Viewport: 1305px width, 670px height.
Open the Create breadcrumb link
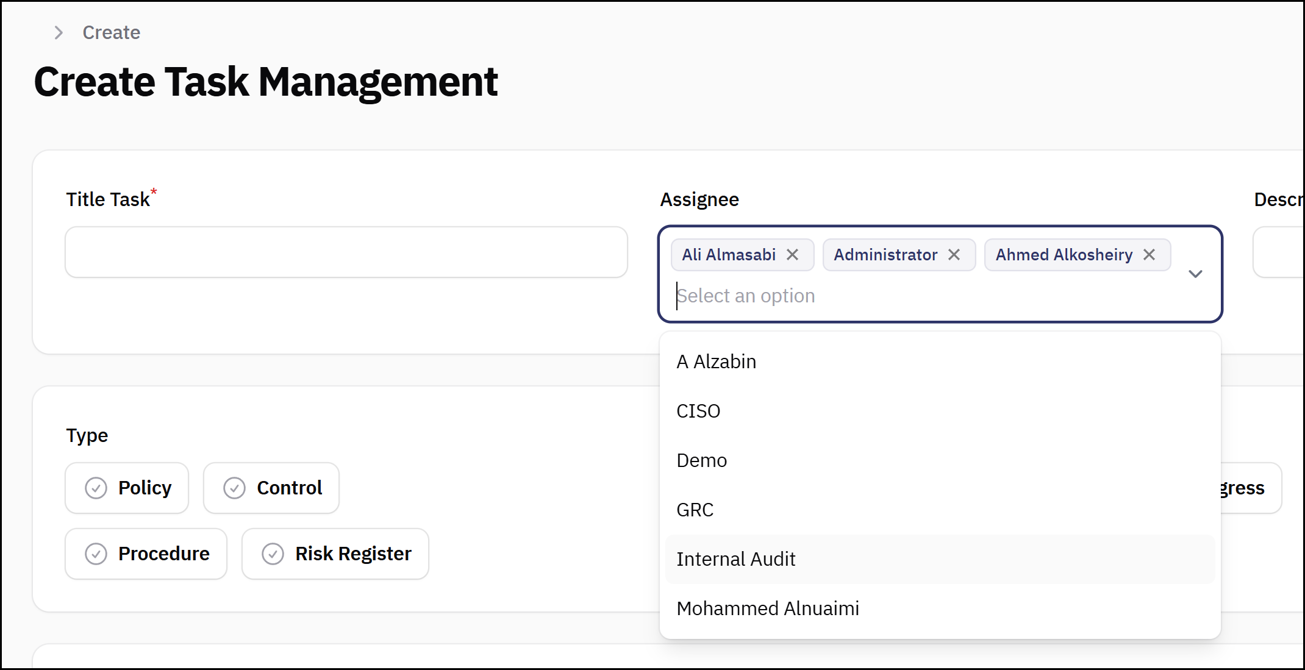112,32
